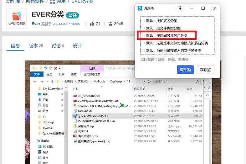This screenshot has width=246, height=164.
Task: Open Explorer 文件 ribbon tab
Action: pos(37,74)
